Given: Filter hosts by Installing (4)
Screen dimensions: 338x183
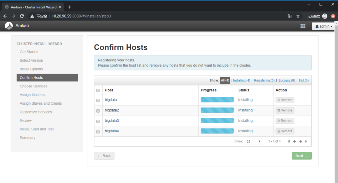Looking at the screenshot, I should (x=241, y=81).
